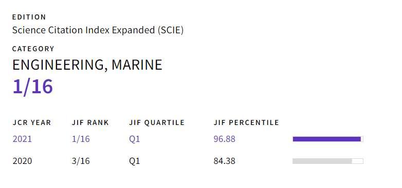Select Science Citation Index Expanded (SCIE) text
The height and width of the screenshot is (188, 402).
tap(98, 30)
